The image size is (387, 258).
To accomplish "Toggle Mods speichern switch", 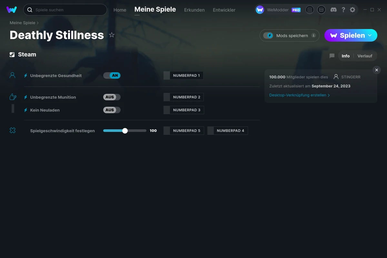I will [268, 35].
